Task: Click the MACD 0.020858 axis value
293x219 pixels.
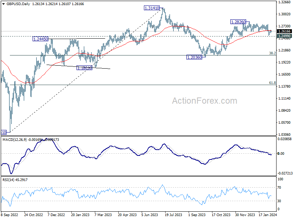Action: tap(285, 139)
